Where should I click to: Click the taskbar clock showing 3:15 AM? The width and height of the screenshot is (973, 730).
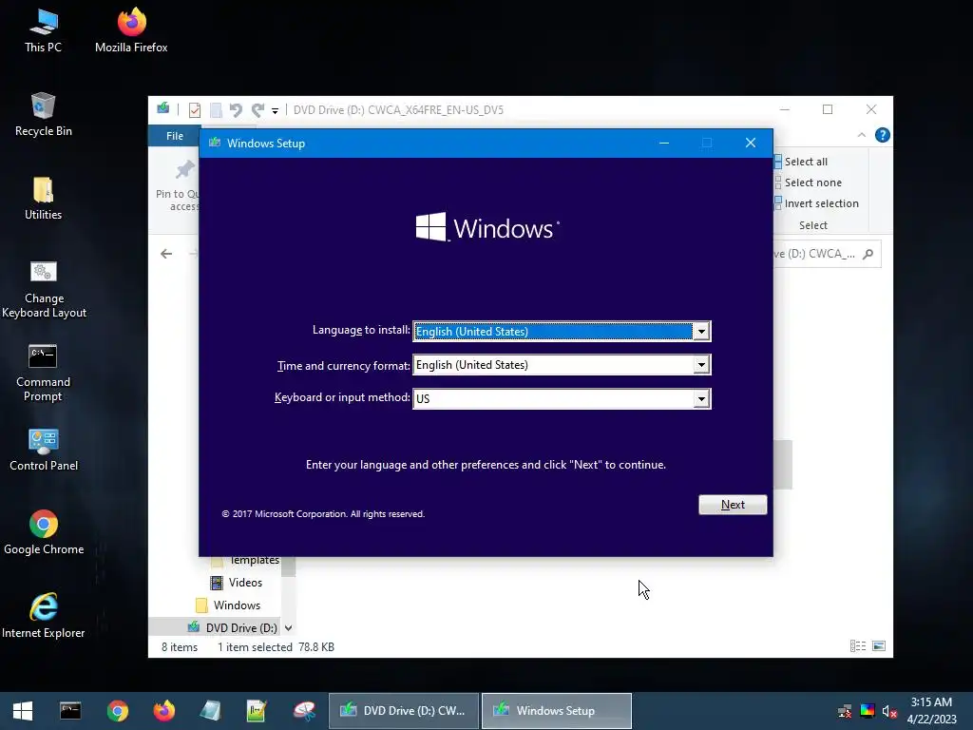pos(931,711)
